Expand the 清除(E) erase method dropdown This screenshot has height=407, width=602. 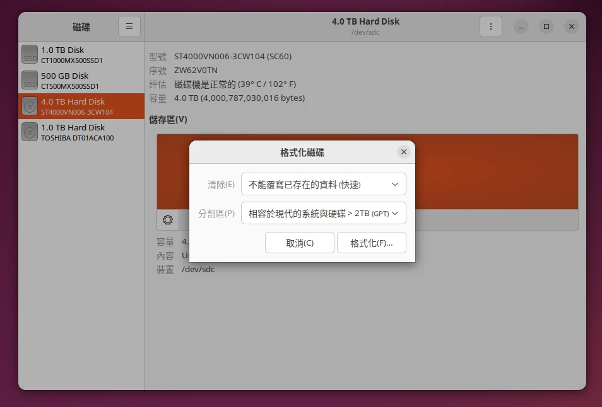coord(323,185)
